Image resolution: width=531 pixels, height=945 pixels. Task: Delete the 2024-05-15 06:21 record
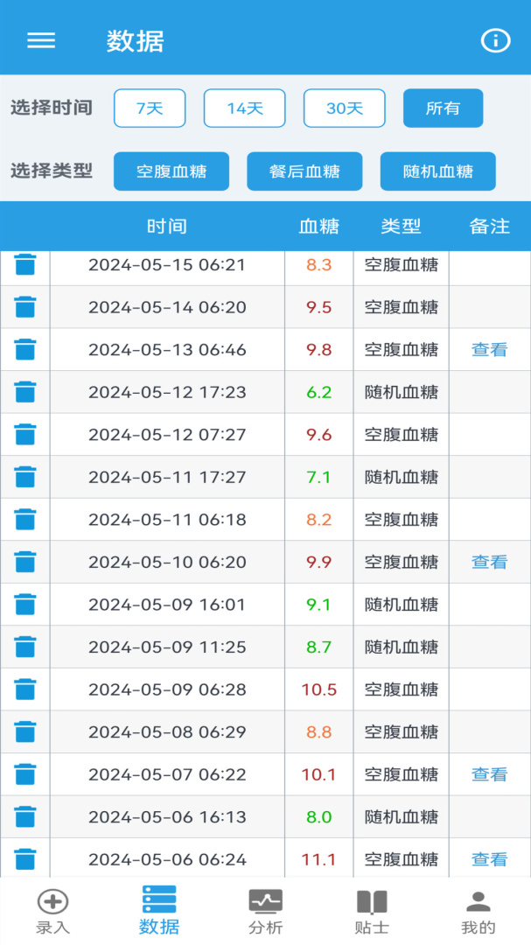(25, 264)
